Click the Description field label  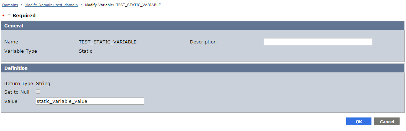(203, 42)
